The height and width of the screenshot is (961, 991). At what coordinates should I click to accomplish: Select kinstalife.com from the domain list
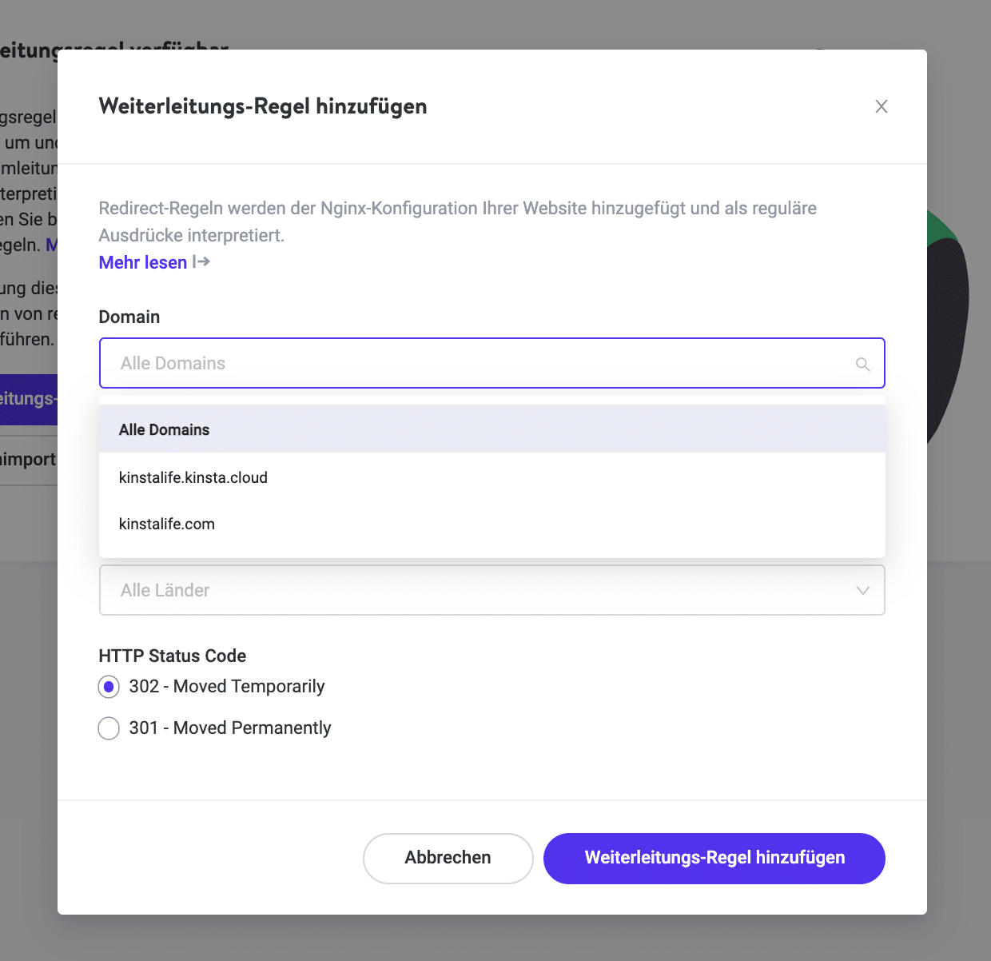(167, 524)
